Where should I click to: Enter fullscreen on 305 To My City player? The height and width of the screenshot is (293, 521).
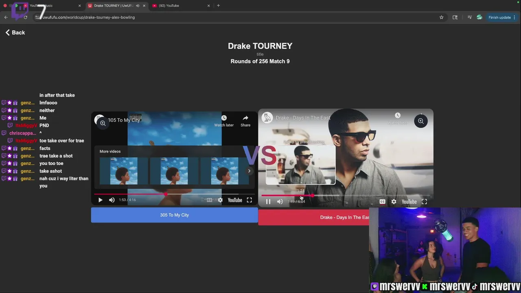250,200
